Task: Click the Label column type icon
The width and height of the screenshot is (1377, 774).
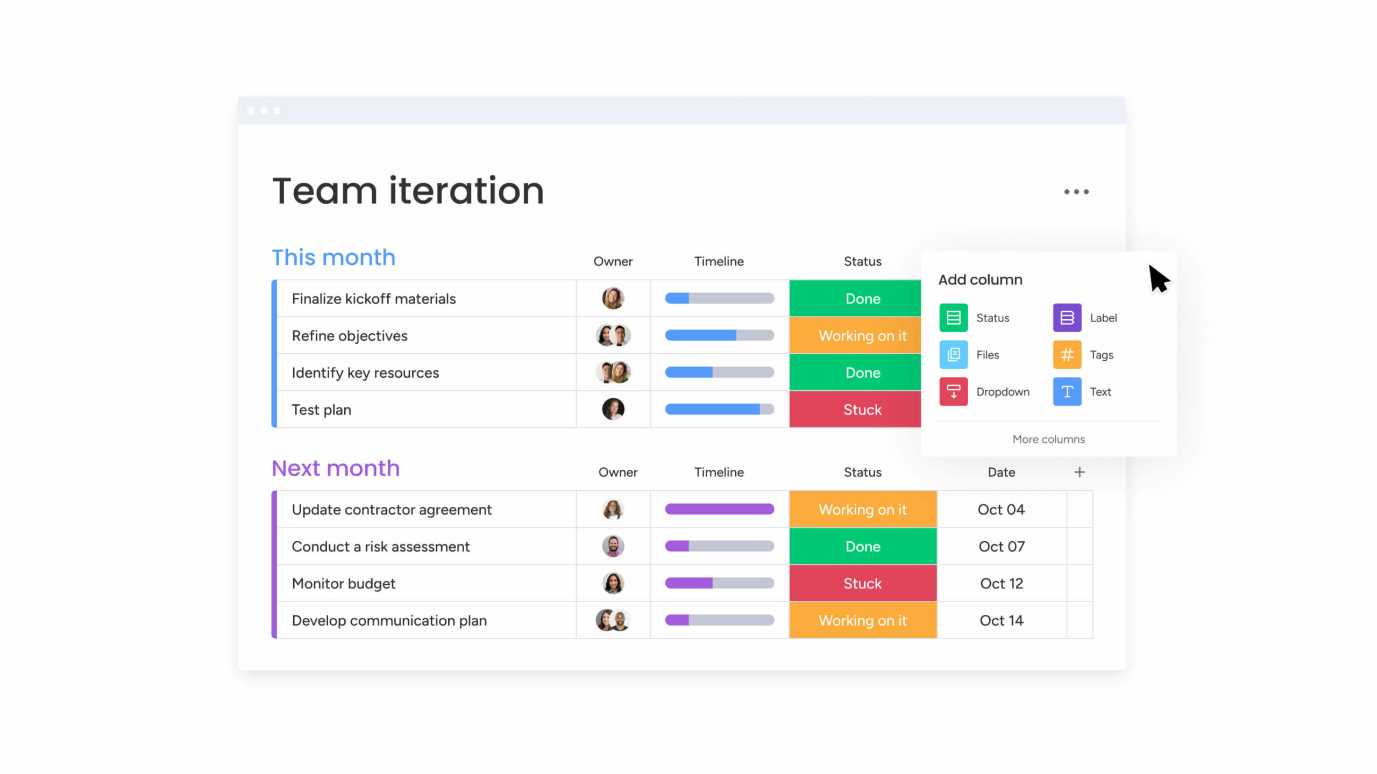Action: [1068, 317]
